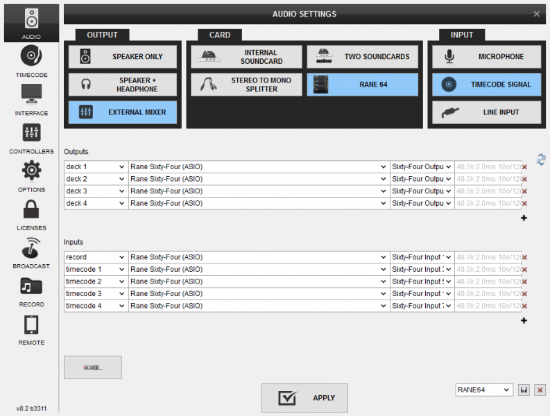Save the RANE64 audio profile
The height and width of the screenshot is (416, 550).
click(524, 390)
